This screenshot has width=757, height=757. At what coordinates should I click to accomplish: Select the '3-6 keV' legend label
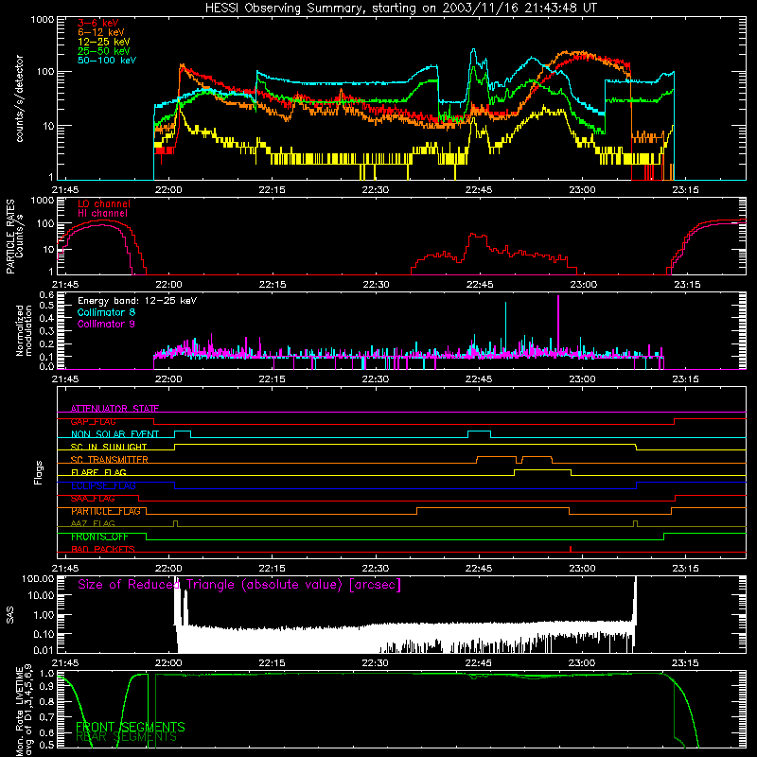(97, 23)
